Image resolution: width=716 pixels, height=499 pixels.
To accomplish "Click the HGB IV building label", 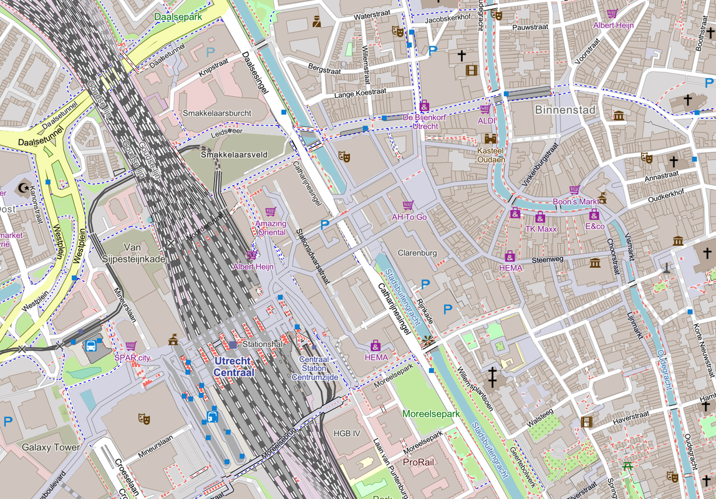I will (347, 434).
